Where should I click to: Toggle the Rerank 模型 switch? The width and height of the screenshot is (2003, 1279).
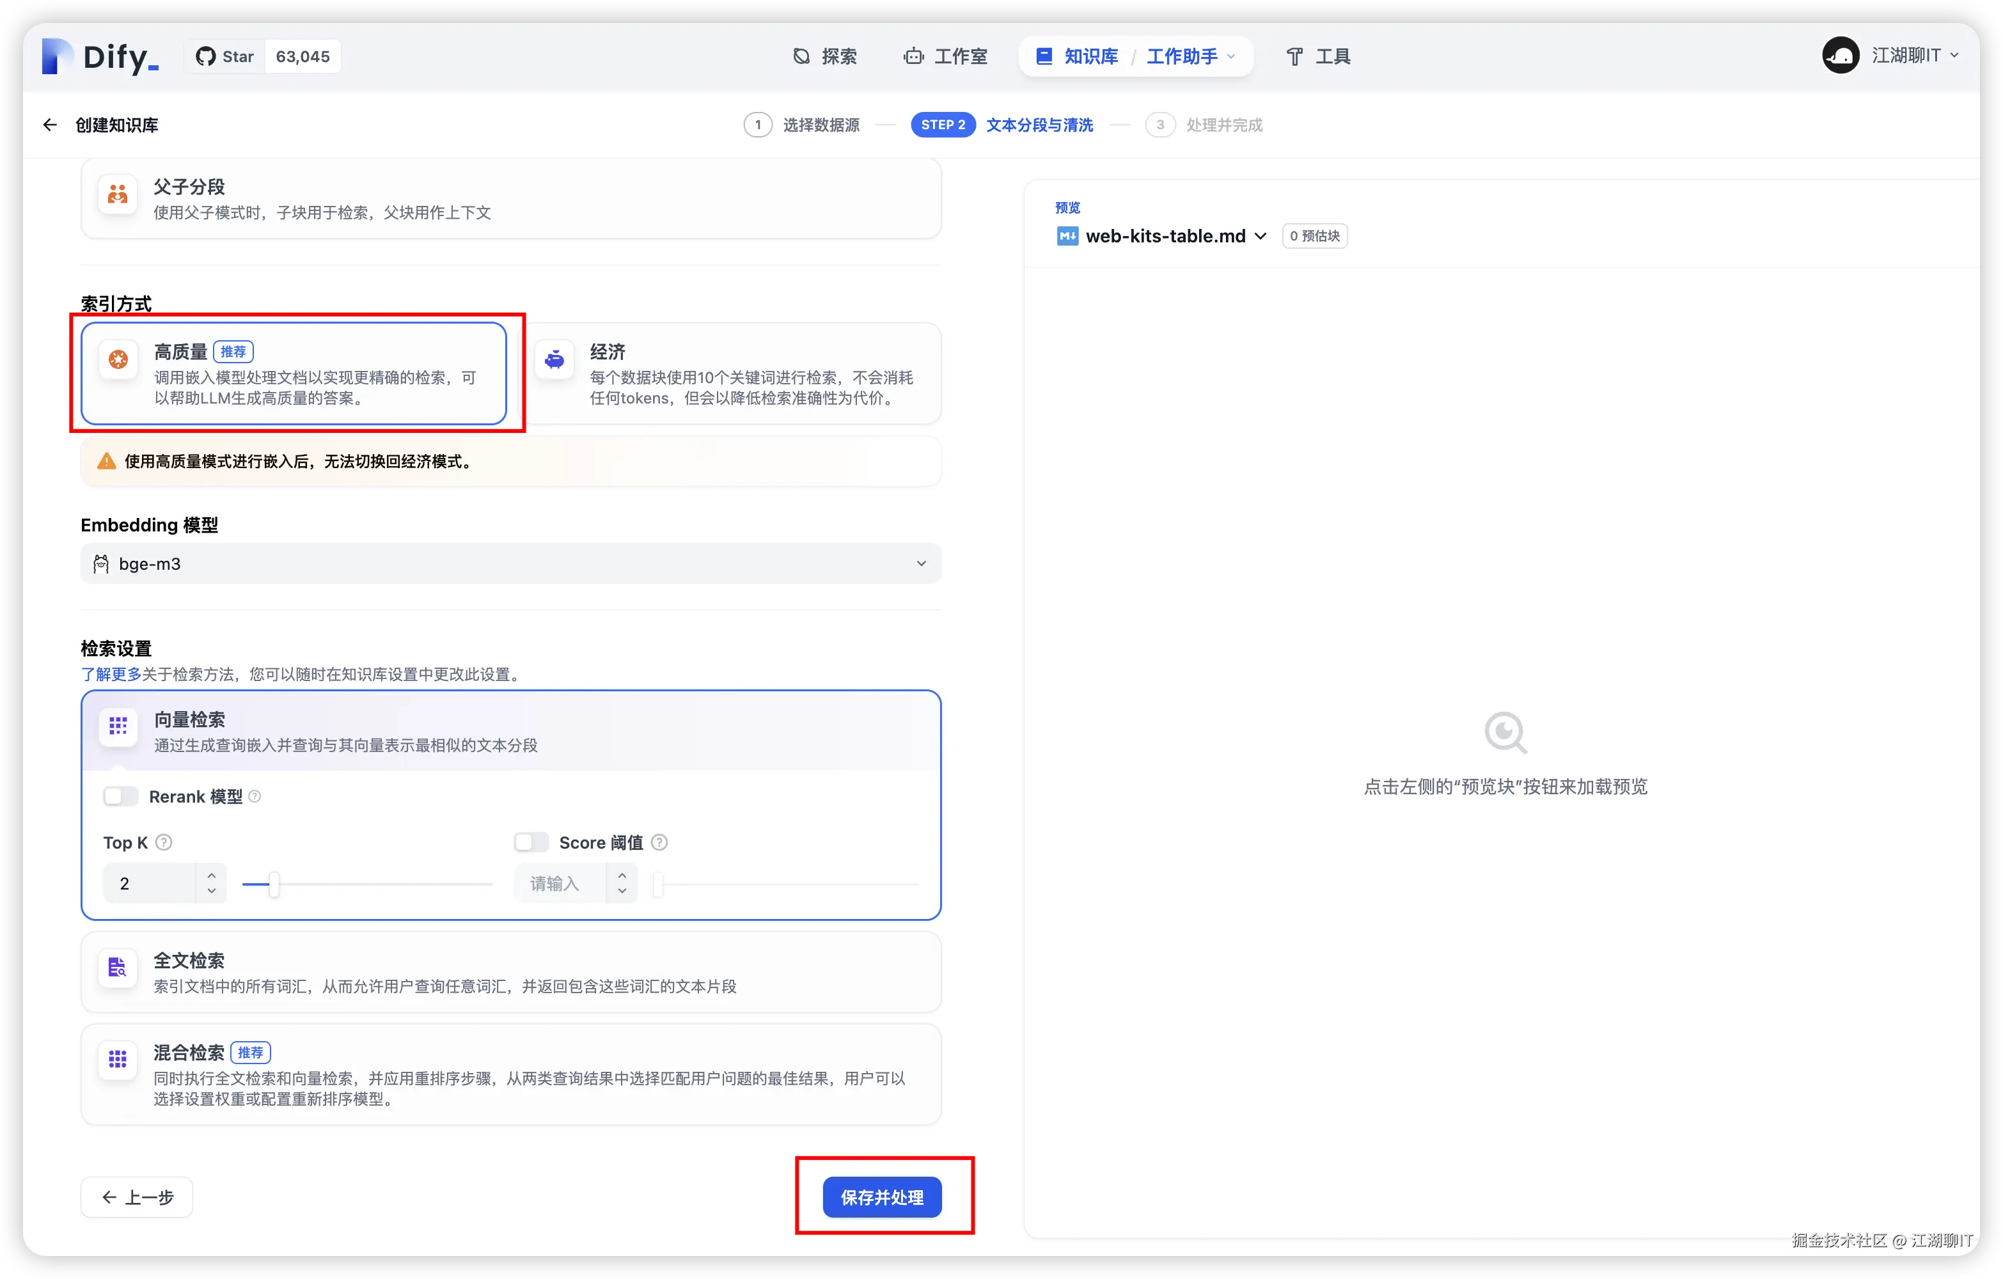121,797
